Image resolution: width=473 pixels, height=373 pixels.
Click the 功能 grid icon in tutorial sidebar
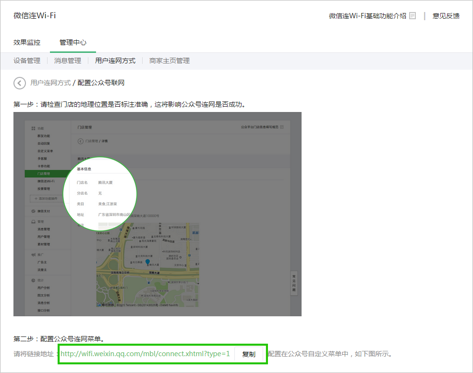[33, 128]
